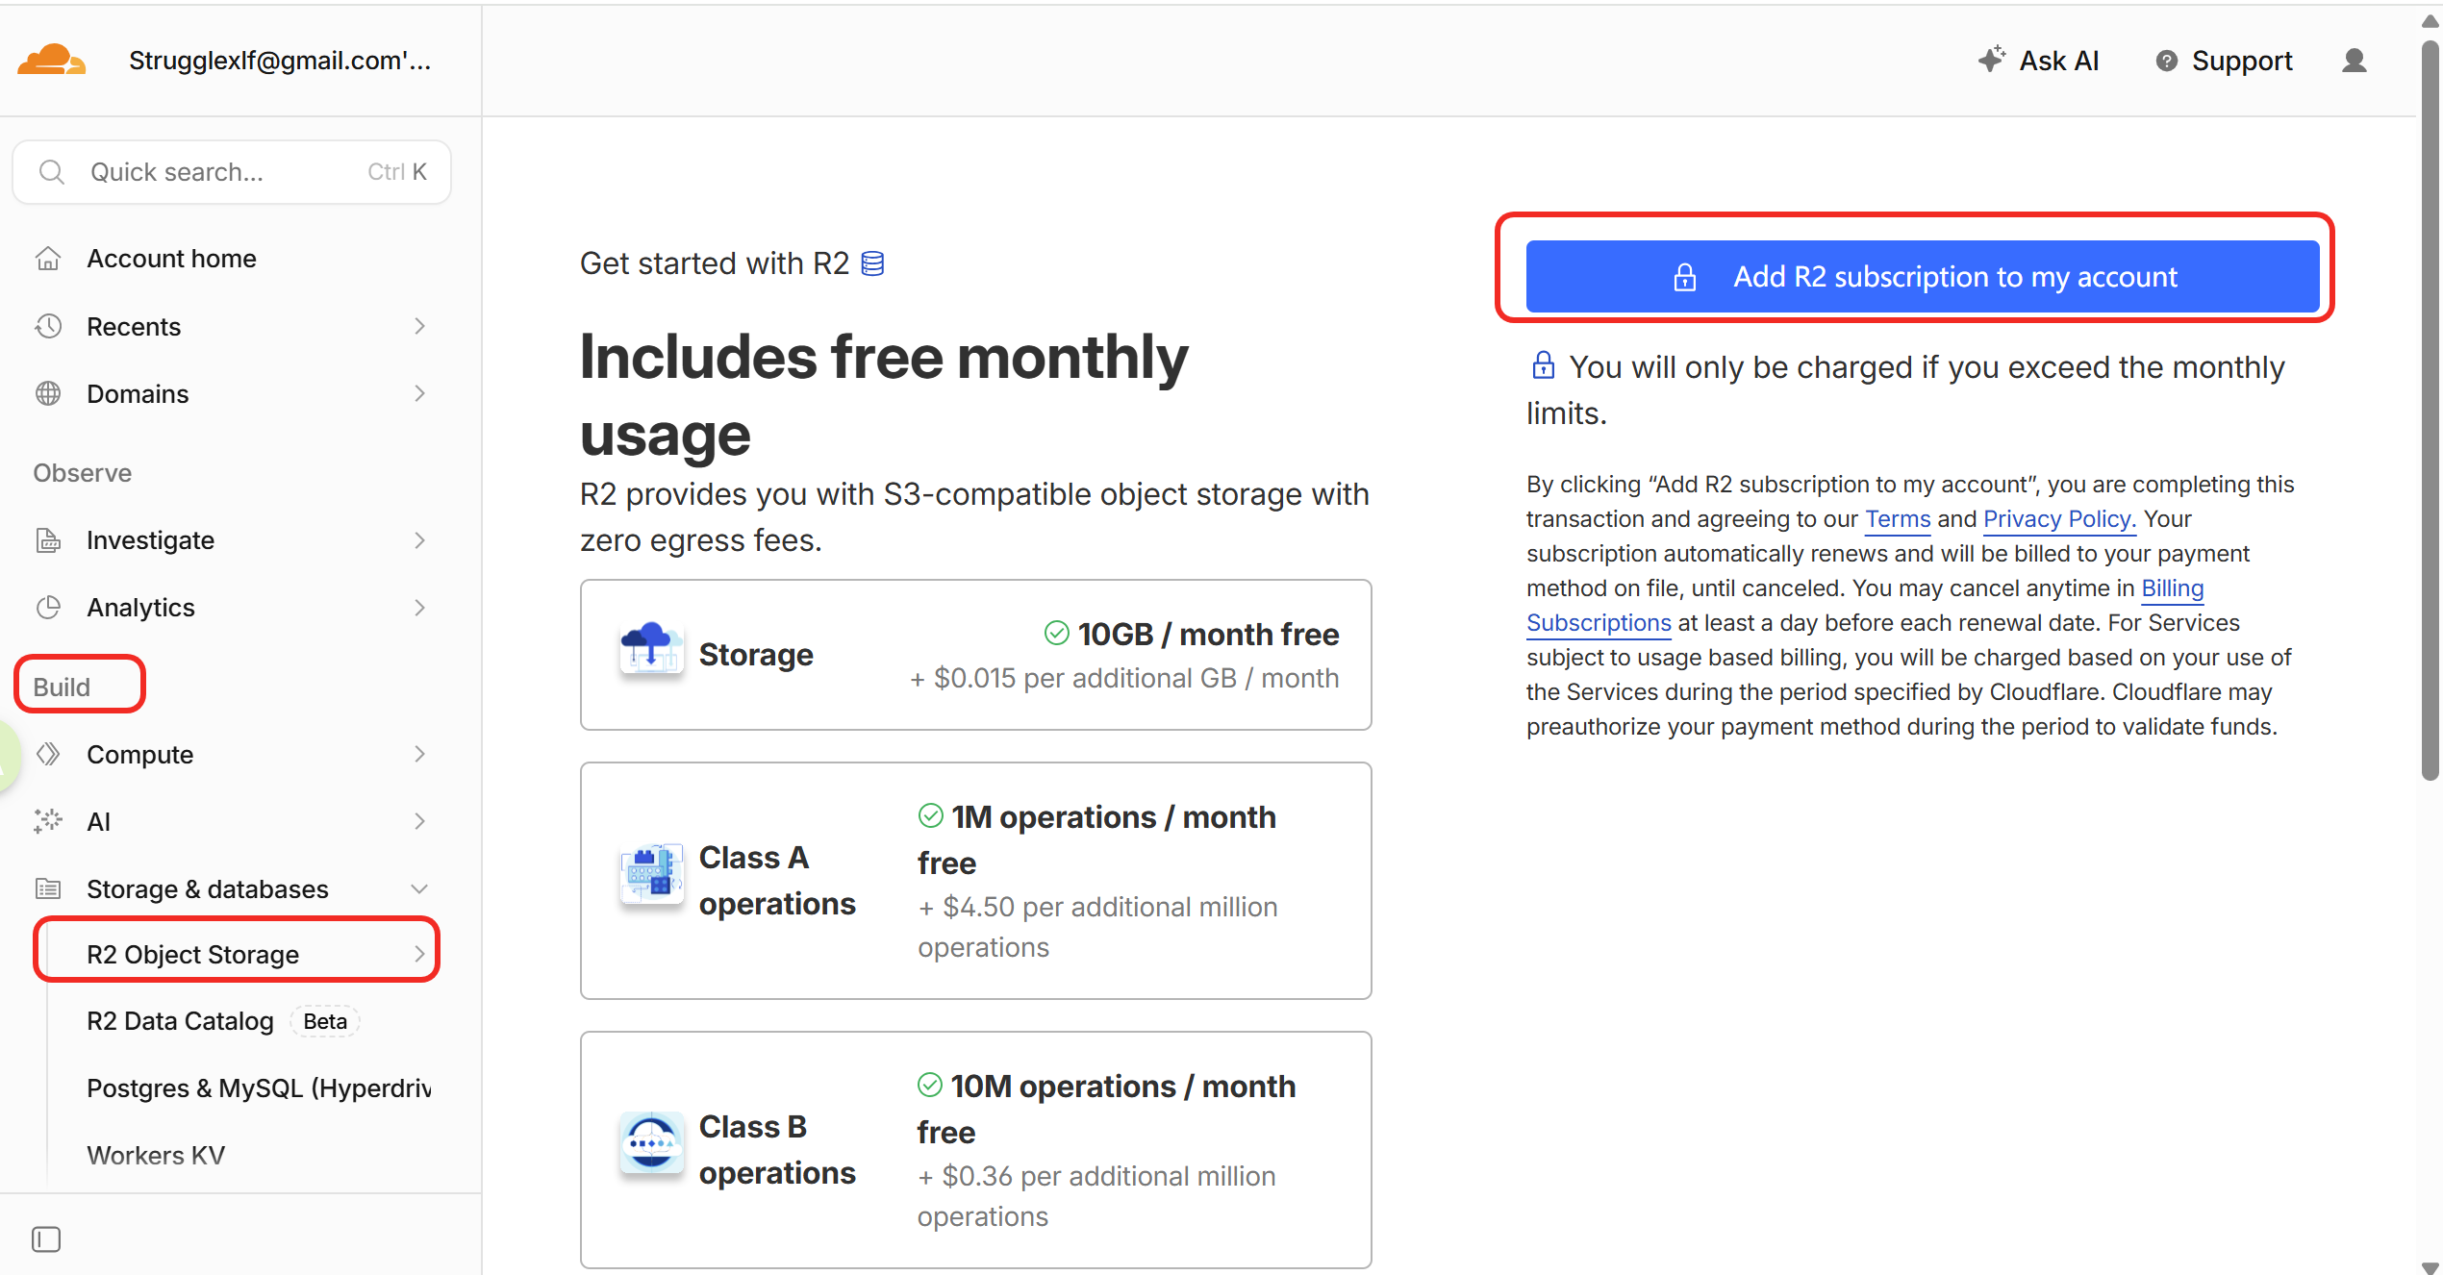Click the 'Ctrl K' shortcut hint
The height and width of the screenshot is (1275, 2443).
tap(397, 172)
